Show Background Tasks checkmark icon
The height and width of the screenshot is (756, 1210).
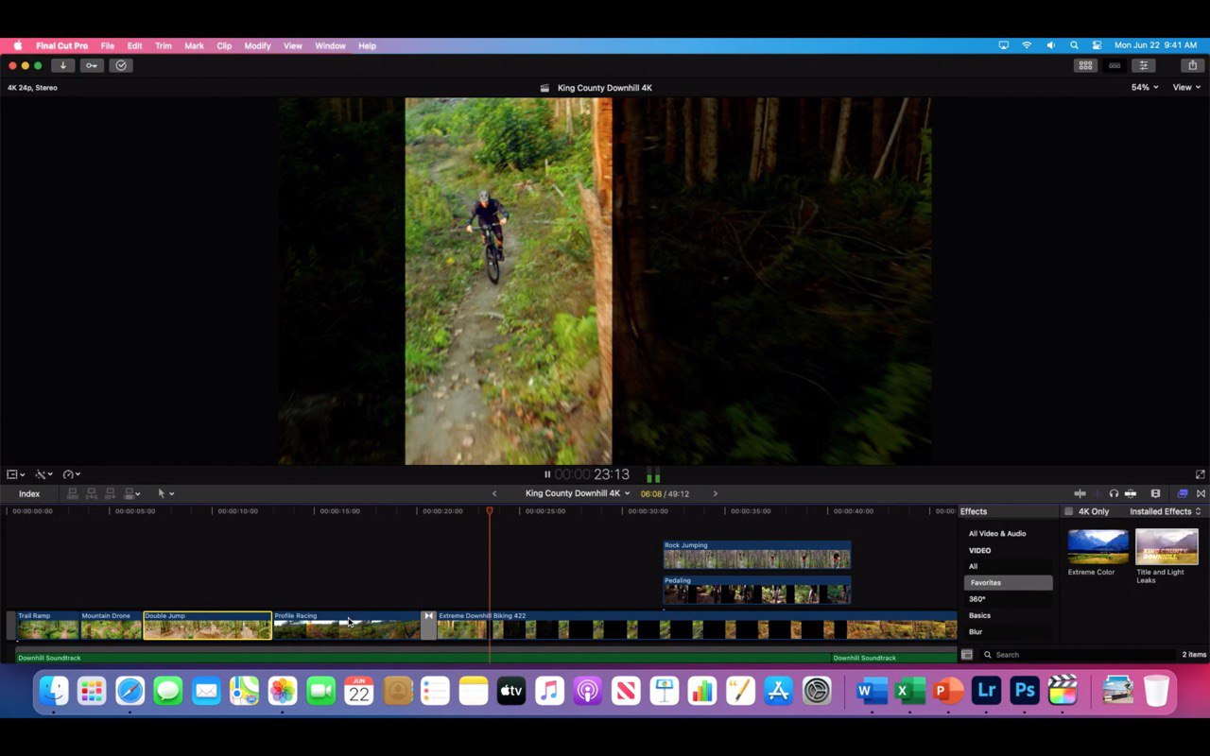120,65
